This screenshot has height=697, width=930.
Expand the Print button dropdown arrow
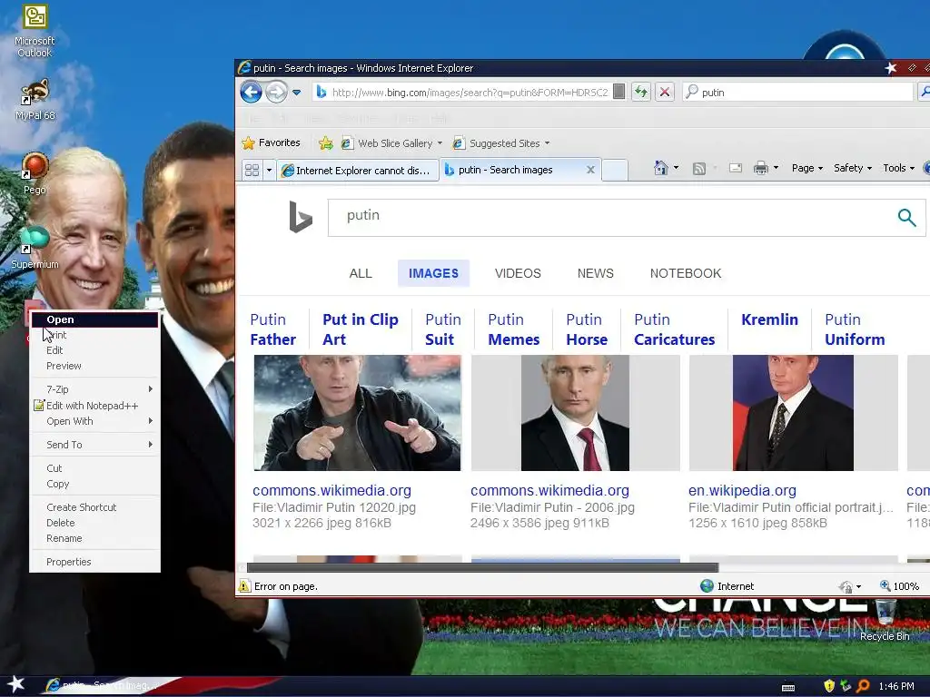pyautogui.click(x=776, y=168)
